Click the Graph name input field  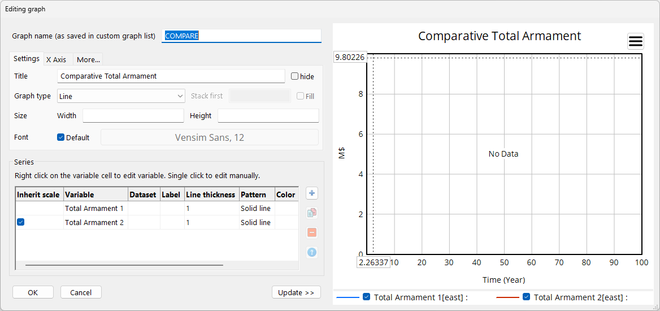click(x=241, y=36)
